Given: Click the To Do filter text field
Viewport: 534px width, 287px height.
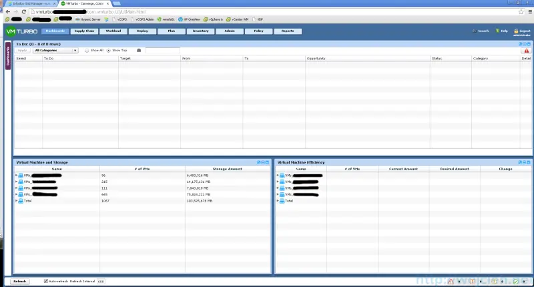Looking at the screenshot, I should (162, 50).
